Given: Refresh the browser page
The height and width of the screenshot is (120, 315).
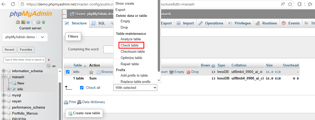Looking at the screenshot, I should (x=13, y=4).
